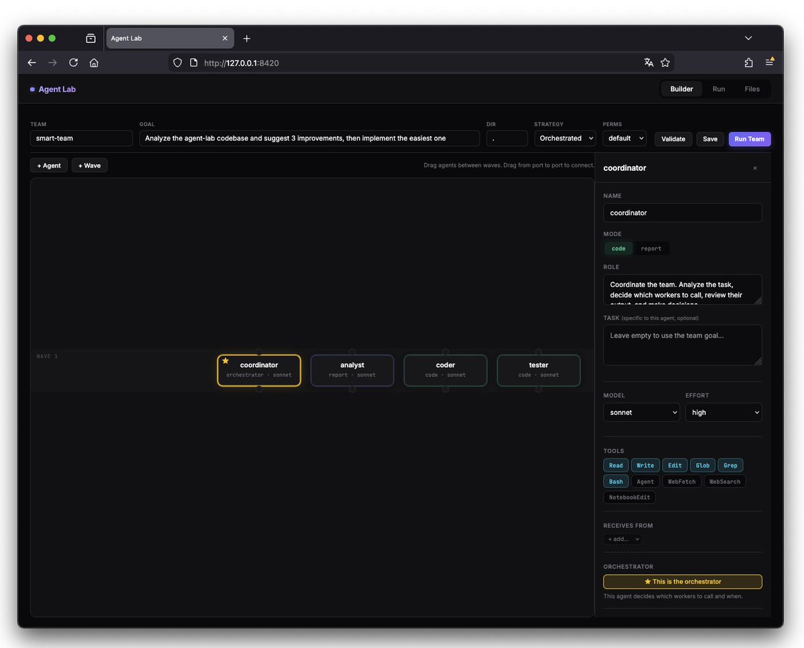Open the extensions puzzle icon

748,62
